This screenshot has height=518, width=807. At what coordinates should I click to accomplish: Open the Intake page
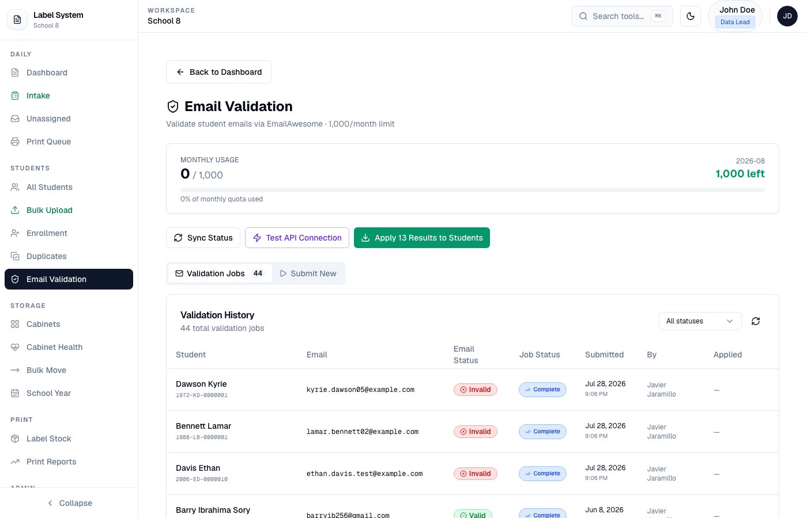tap(69, 96)
